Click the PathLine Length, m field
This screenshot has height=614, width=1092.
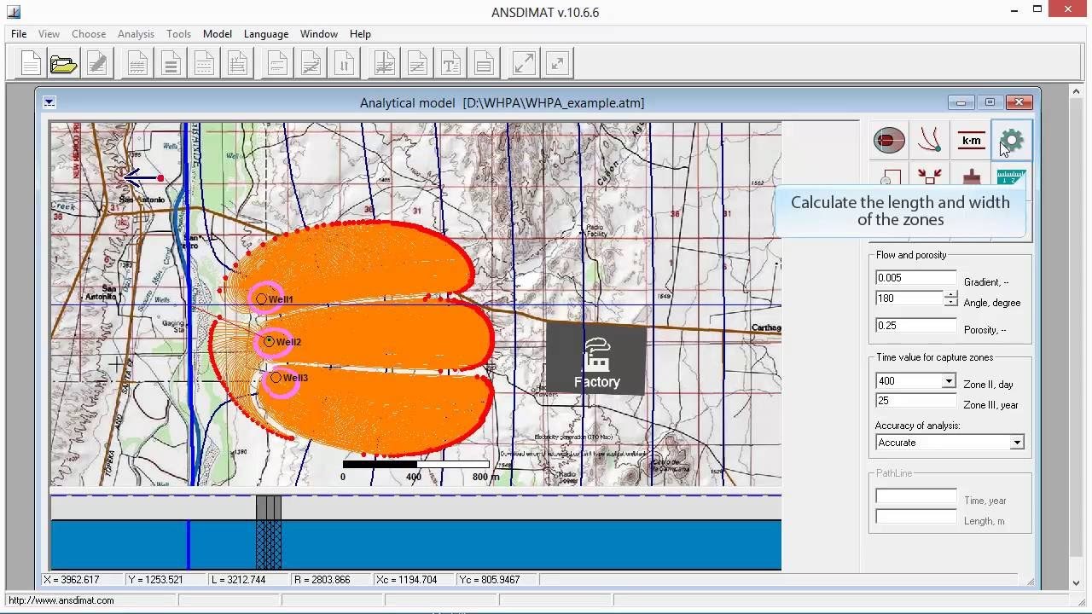pos(916,517)
